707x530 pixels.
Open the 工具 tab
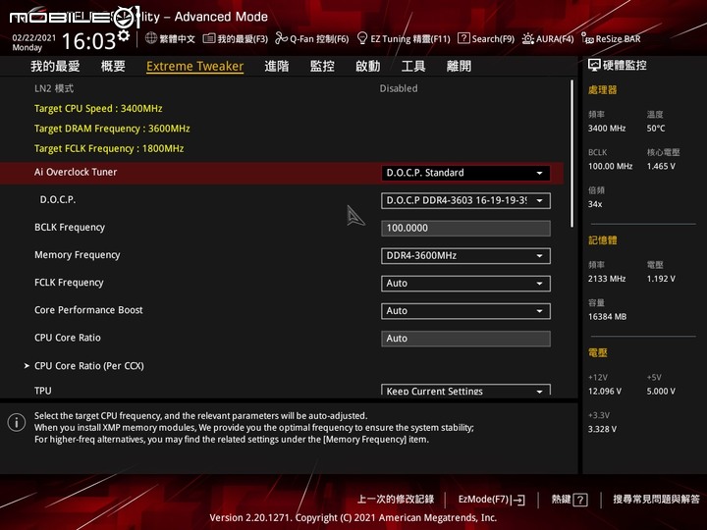[413, 67]
